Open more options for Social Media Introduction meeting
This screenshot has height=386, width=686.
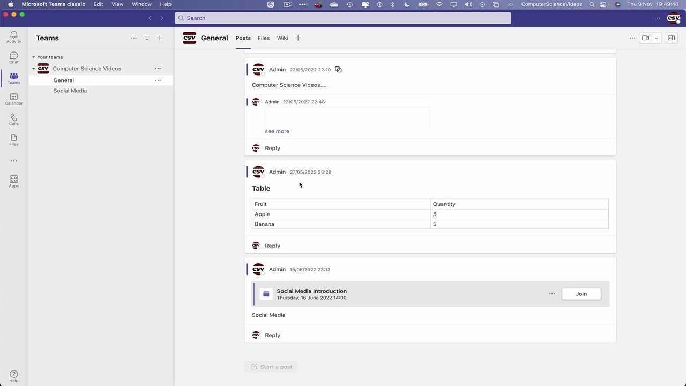tap(552, 294)
